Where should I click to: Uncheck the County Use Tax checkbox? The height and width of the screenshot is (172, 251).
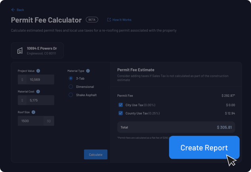(121, 113)
